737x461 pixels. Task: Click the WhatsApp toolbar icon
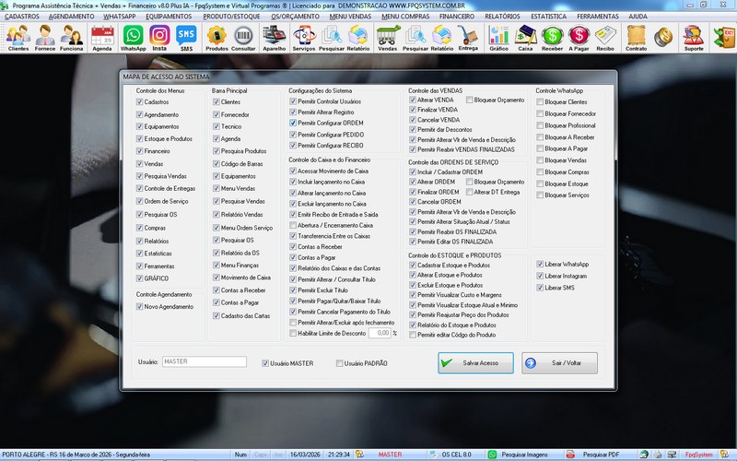pyautogui.click(x=133, y=37)
